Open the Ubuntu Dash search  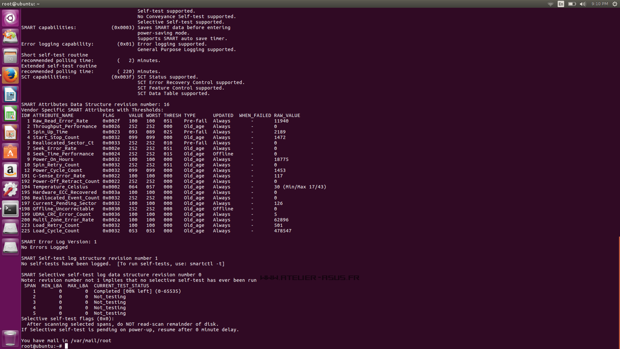(10, 18)
